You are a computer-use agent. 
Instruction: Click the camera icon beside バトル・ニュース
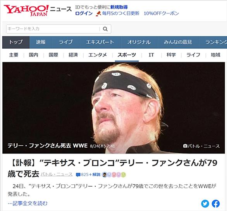[185, 146]
